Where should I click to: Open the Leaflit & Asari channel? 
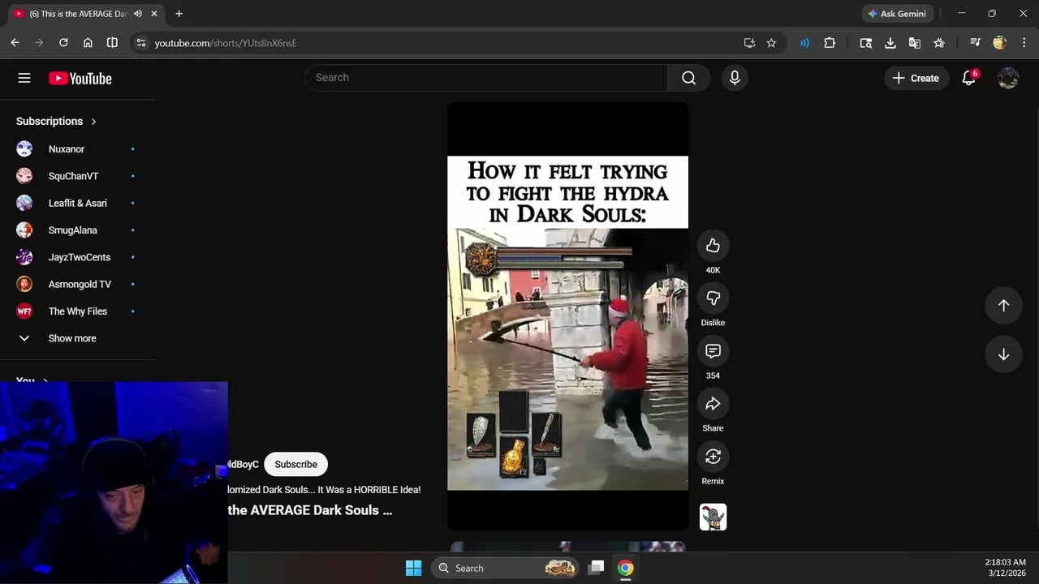tap(77, 203)
